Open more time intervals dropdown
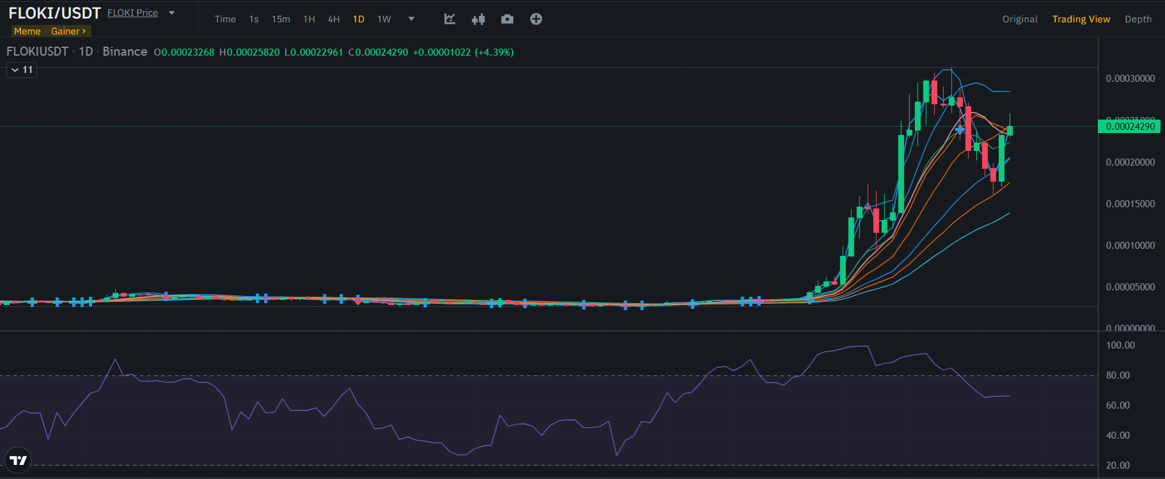The height and width of the screenshot is (479, 1165). [x=411, y=19]
